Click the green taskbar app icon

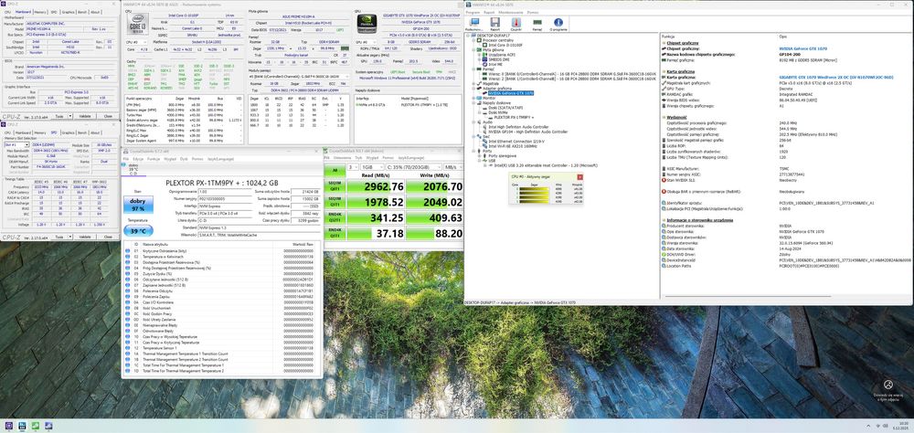click(x=36, y=426)
